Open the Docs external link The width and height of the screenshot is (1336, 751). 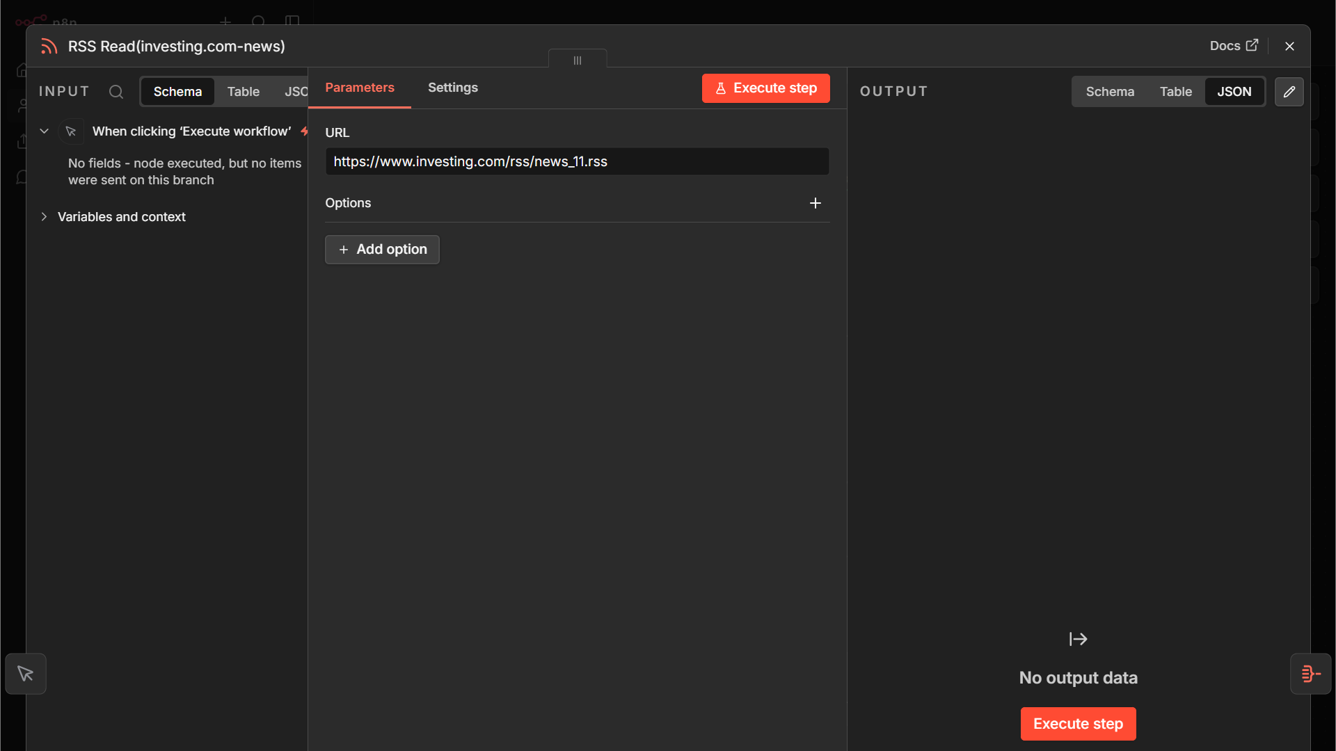(x=1234, y=46)
